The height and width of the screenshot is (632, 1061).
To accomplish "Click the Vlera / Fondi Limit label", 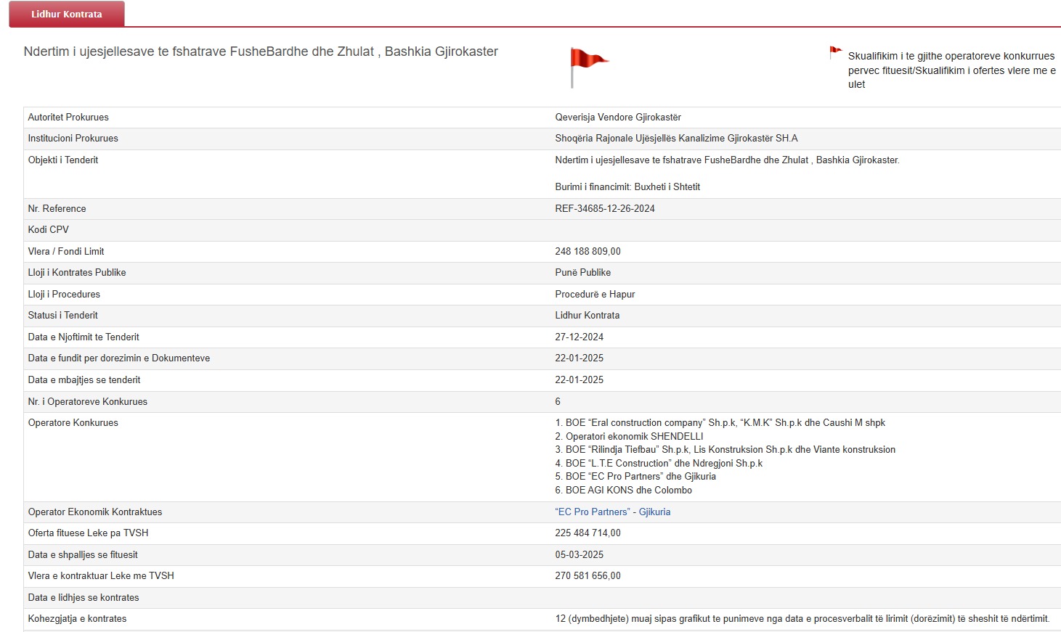I will [x=66, y=251].
